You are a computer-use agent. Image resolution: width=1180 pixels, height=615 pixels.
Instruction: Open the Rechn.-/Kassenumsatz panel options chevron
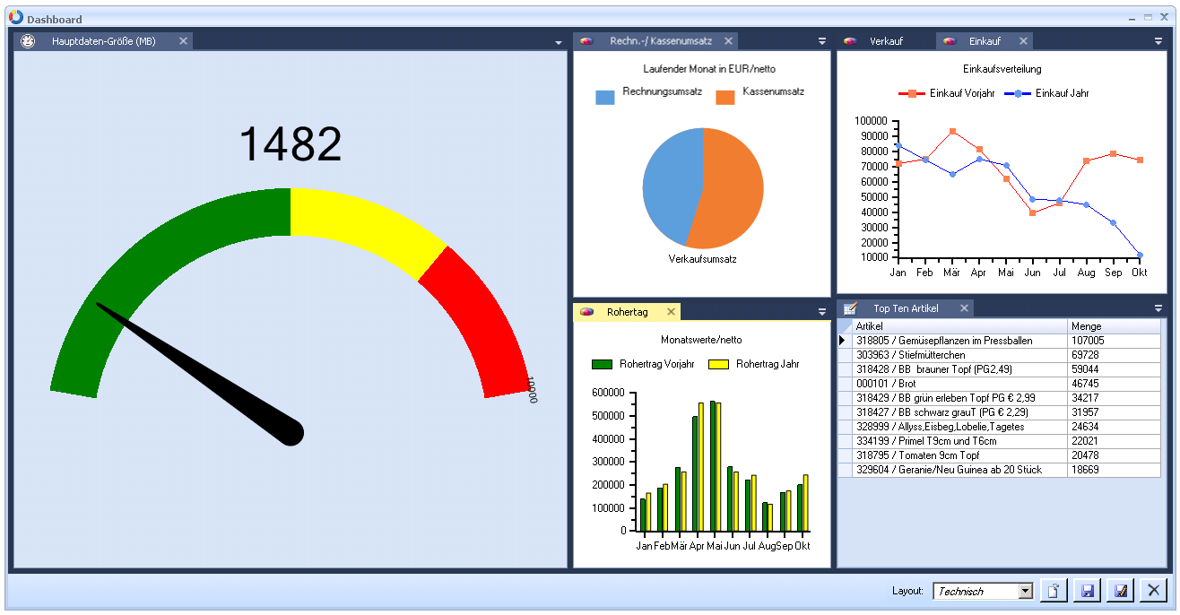coord(821,40)
